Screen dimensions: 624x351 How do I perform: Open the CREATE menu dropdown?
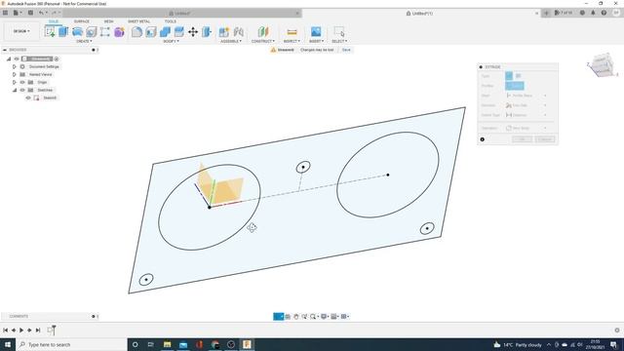click(x=84, y=41)
